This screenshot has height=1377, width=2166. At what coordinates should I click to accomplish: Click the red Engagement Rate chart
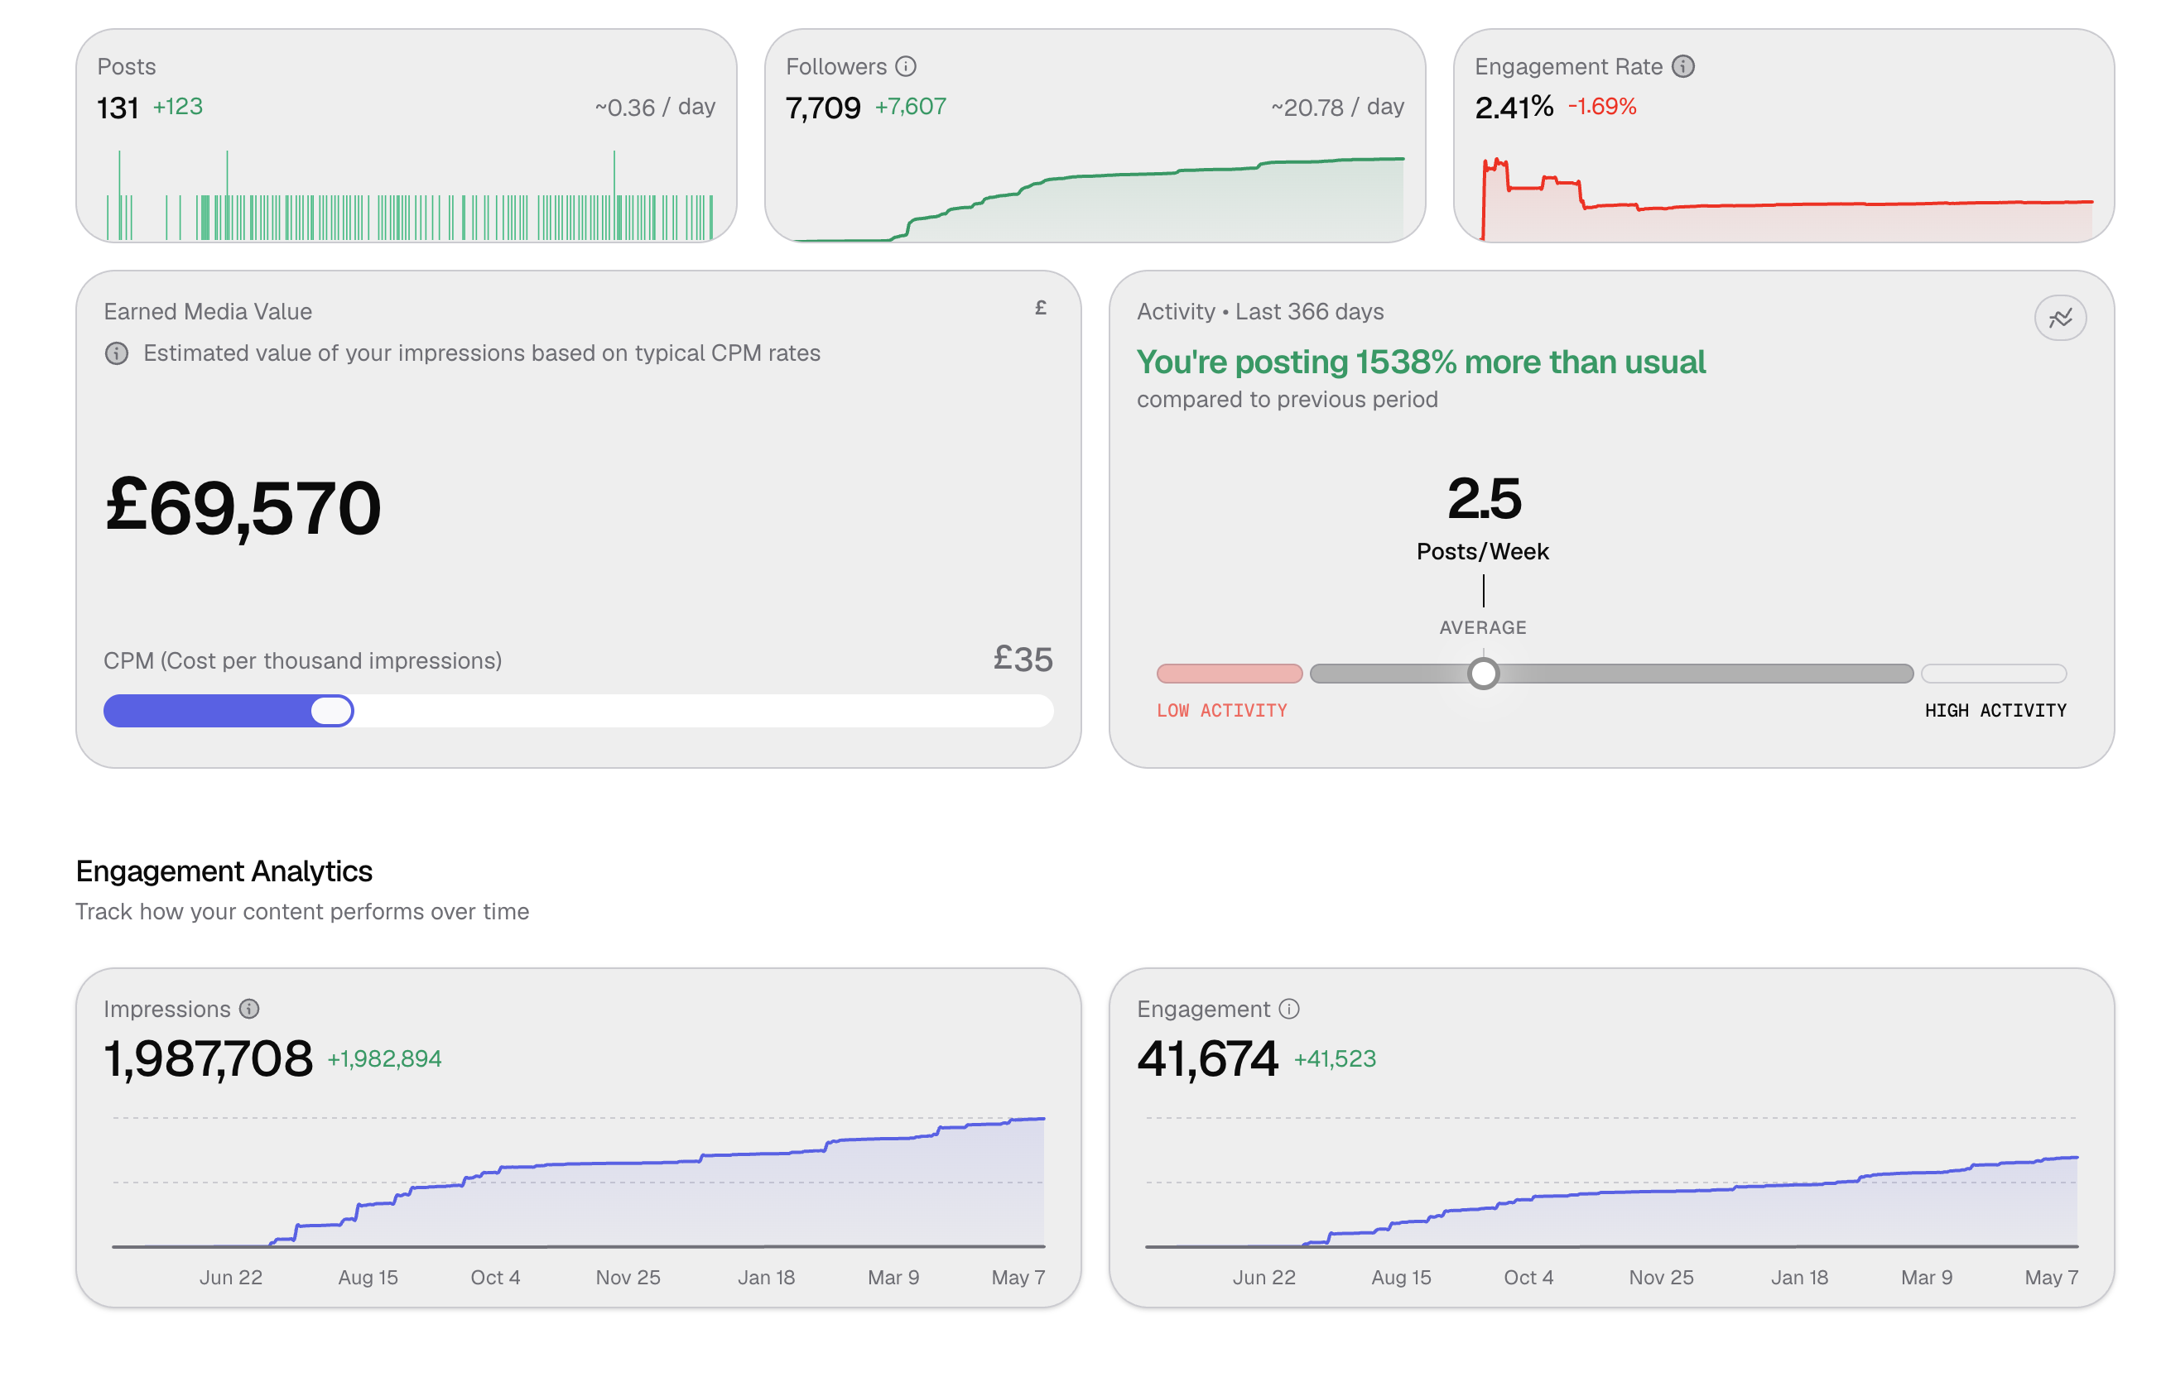[1788, 199]
